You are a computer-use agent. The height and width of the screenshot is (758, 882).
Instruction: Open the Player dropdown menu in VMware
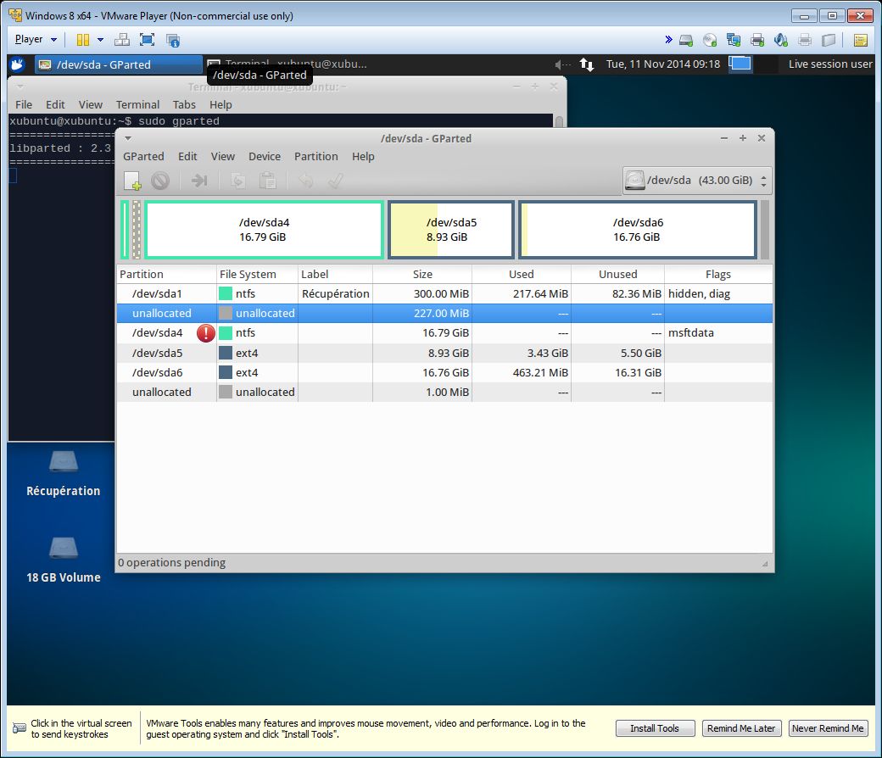[36, 39]
